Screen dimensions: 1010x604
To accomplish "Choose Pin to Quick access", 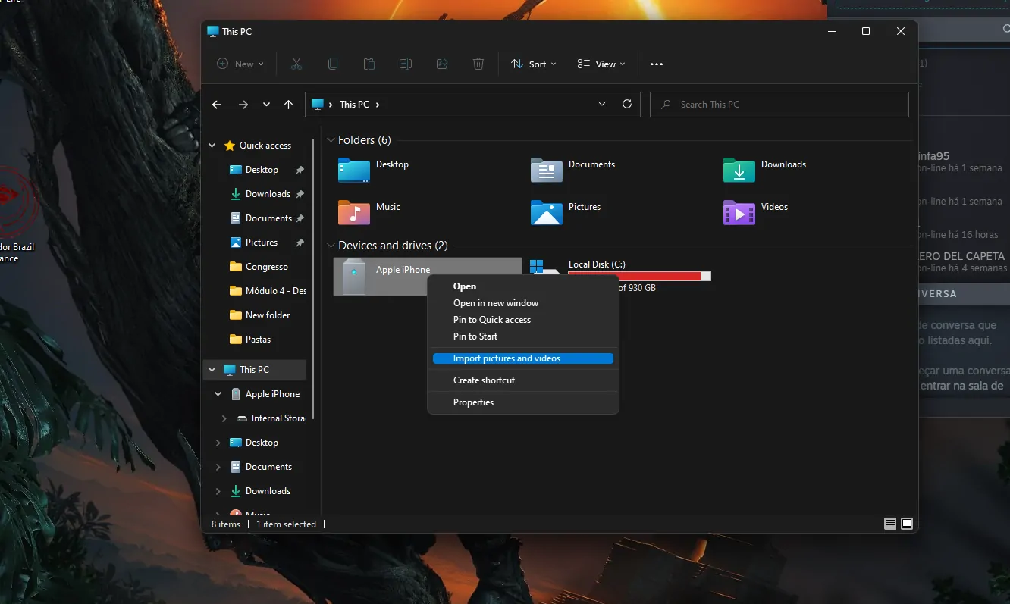I will 523,320.
